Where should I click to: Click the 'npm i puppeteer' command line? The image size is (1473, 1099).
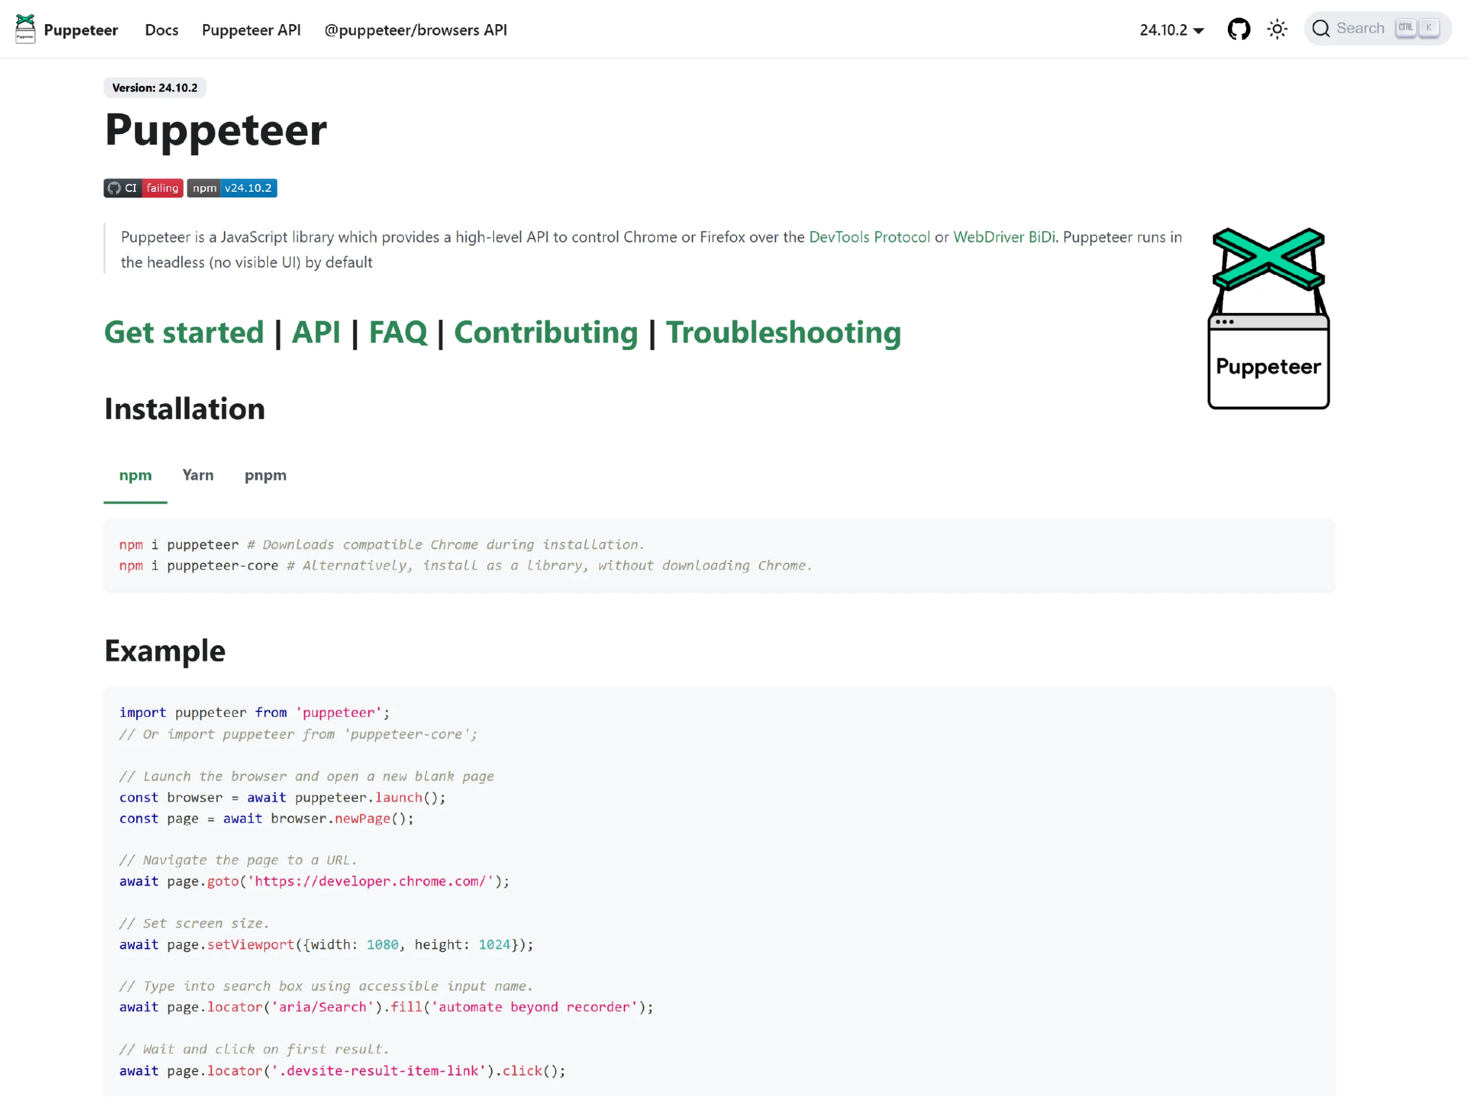382,545
